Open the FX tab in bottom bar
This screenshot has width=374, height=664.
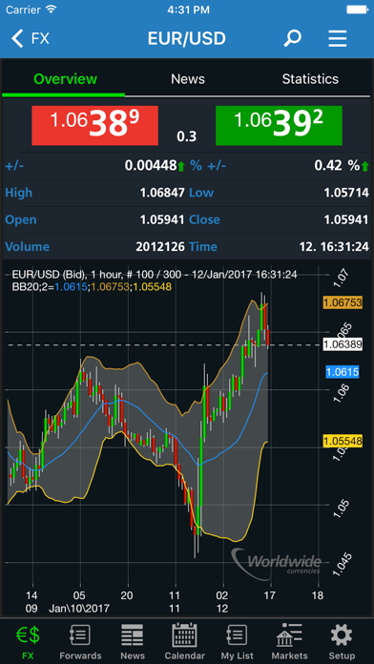[x=28, y=643]
